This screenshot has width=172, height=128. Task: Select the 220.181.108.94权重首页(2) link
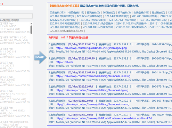click(65, 27)
